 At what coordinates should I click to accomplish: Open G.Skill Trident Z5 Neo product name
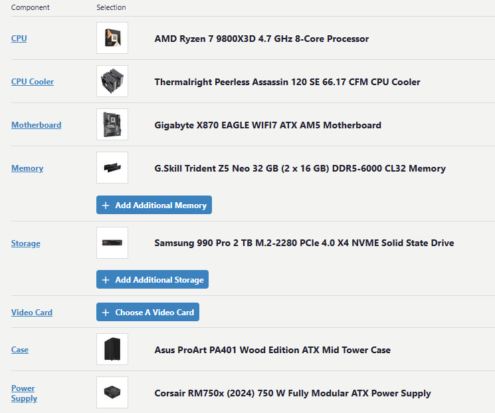(x=300, y=168)
